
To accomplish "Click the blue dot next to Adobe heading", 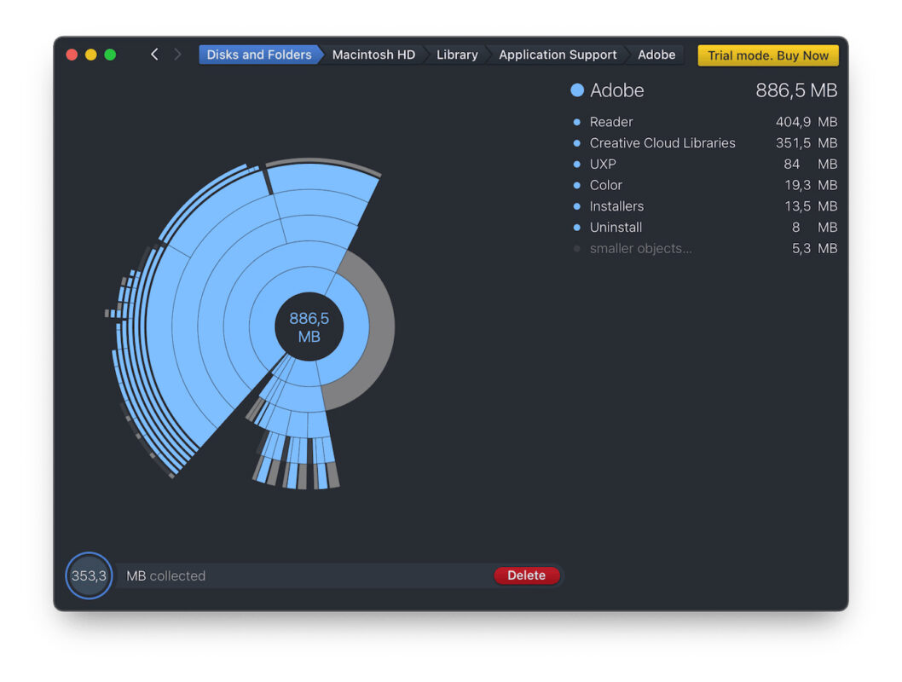I will [577, 90].
